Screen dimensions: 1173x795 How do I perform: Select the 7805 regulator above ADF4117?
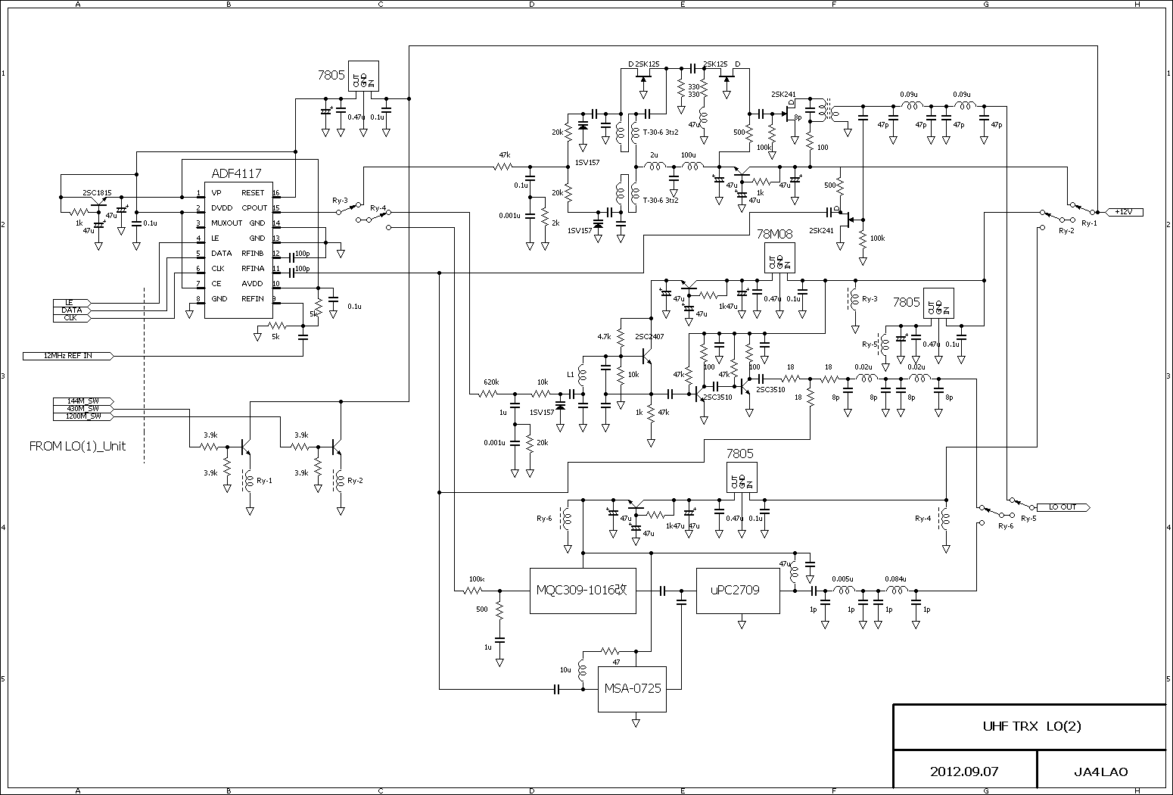coord(363,76)
